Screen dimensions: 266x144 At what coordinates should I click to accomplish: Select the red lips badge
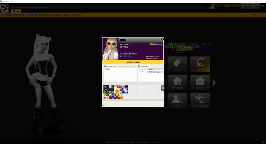coord(113,87)
